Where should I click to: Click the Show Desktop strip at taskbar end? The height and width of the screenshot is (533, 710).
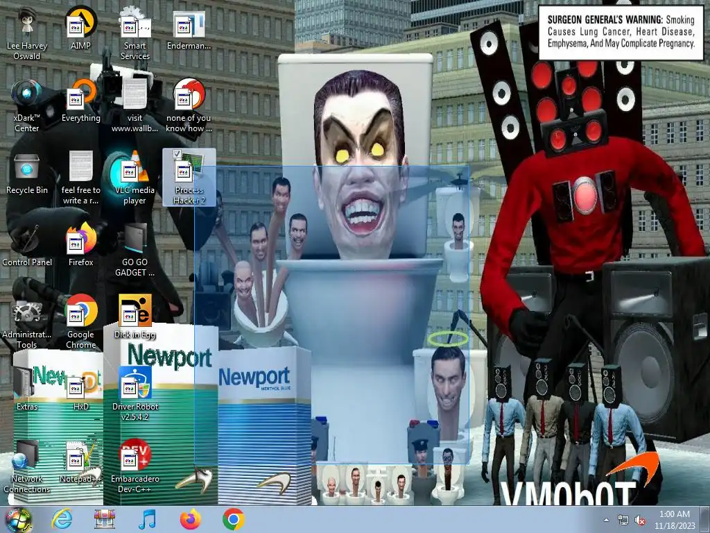705,520
